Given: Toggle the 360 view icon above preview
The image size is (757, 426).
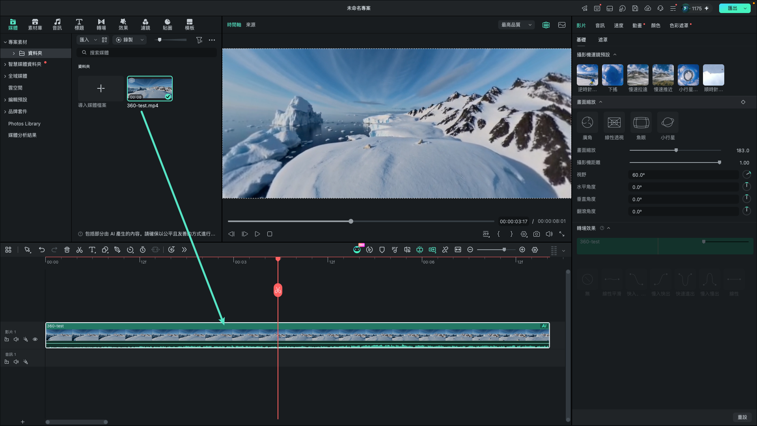Looking at the screenshot, I should pos(546,25).
